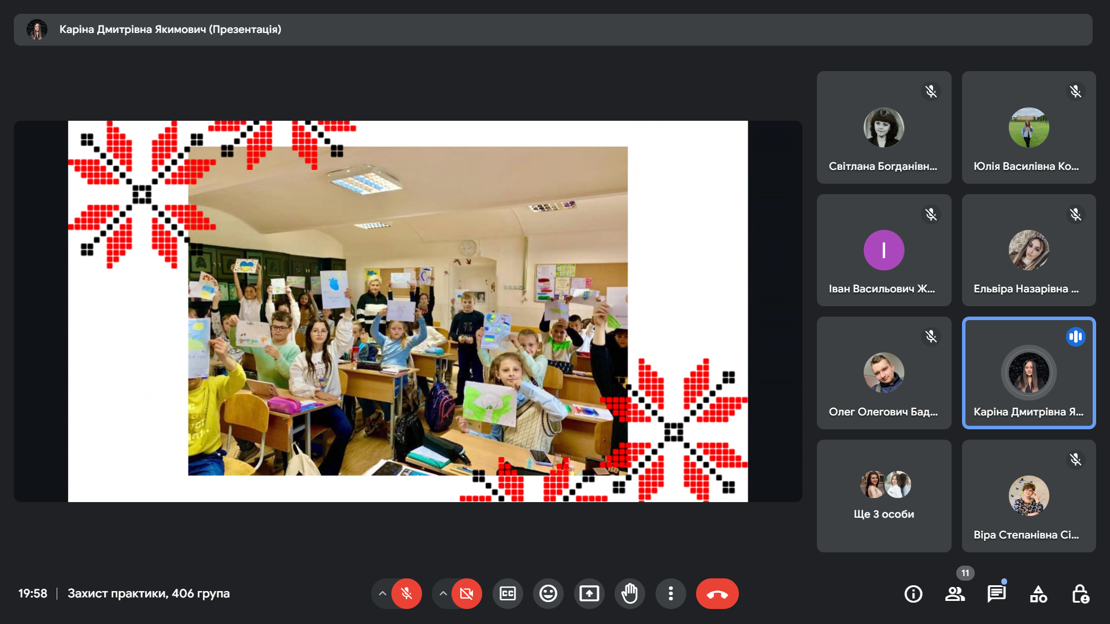Viewport: 1110px width, 624px height.
Task: Select Іван Васильович Ж... participant tile
Action: 884,250
